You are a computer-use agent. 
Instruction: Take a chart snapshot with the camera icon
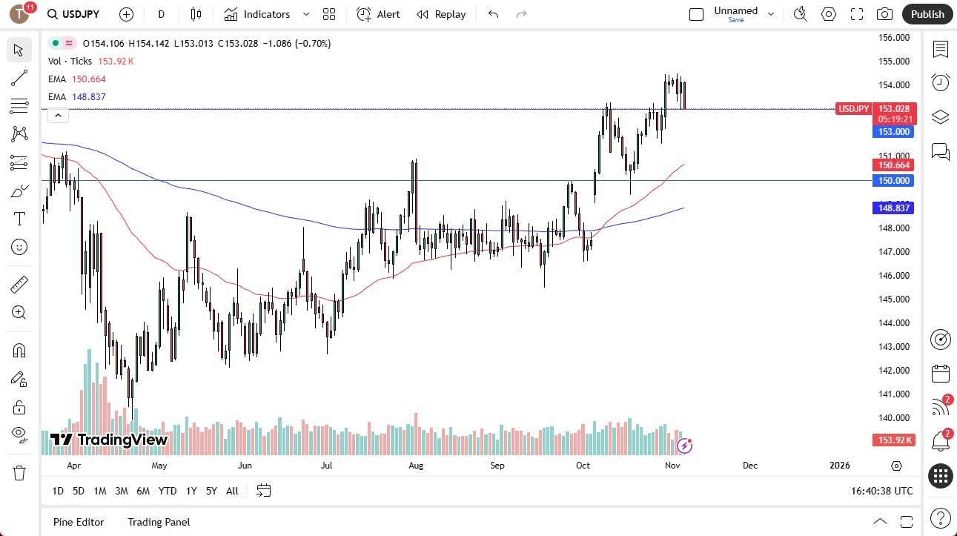pos(884,13)
